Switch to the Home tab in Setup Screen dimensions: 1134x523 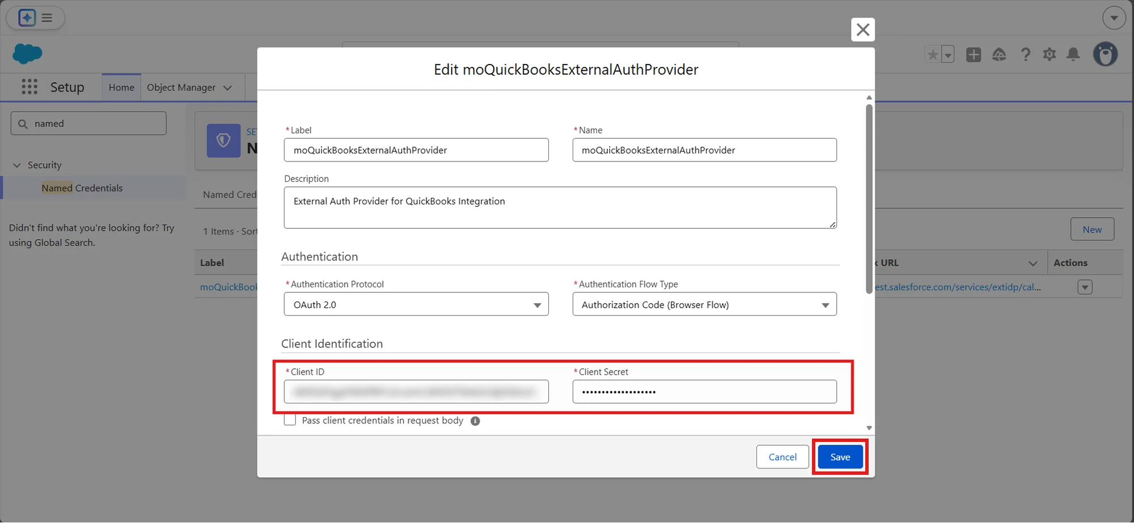pos(121,87)
